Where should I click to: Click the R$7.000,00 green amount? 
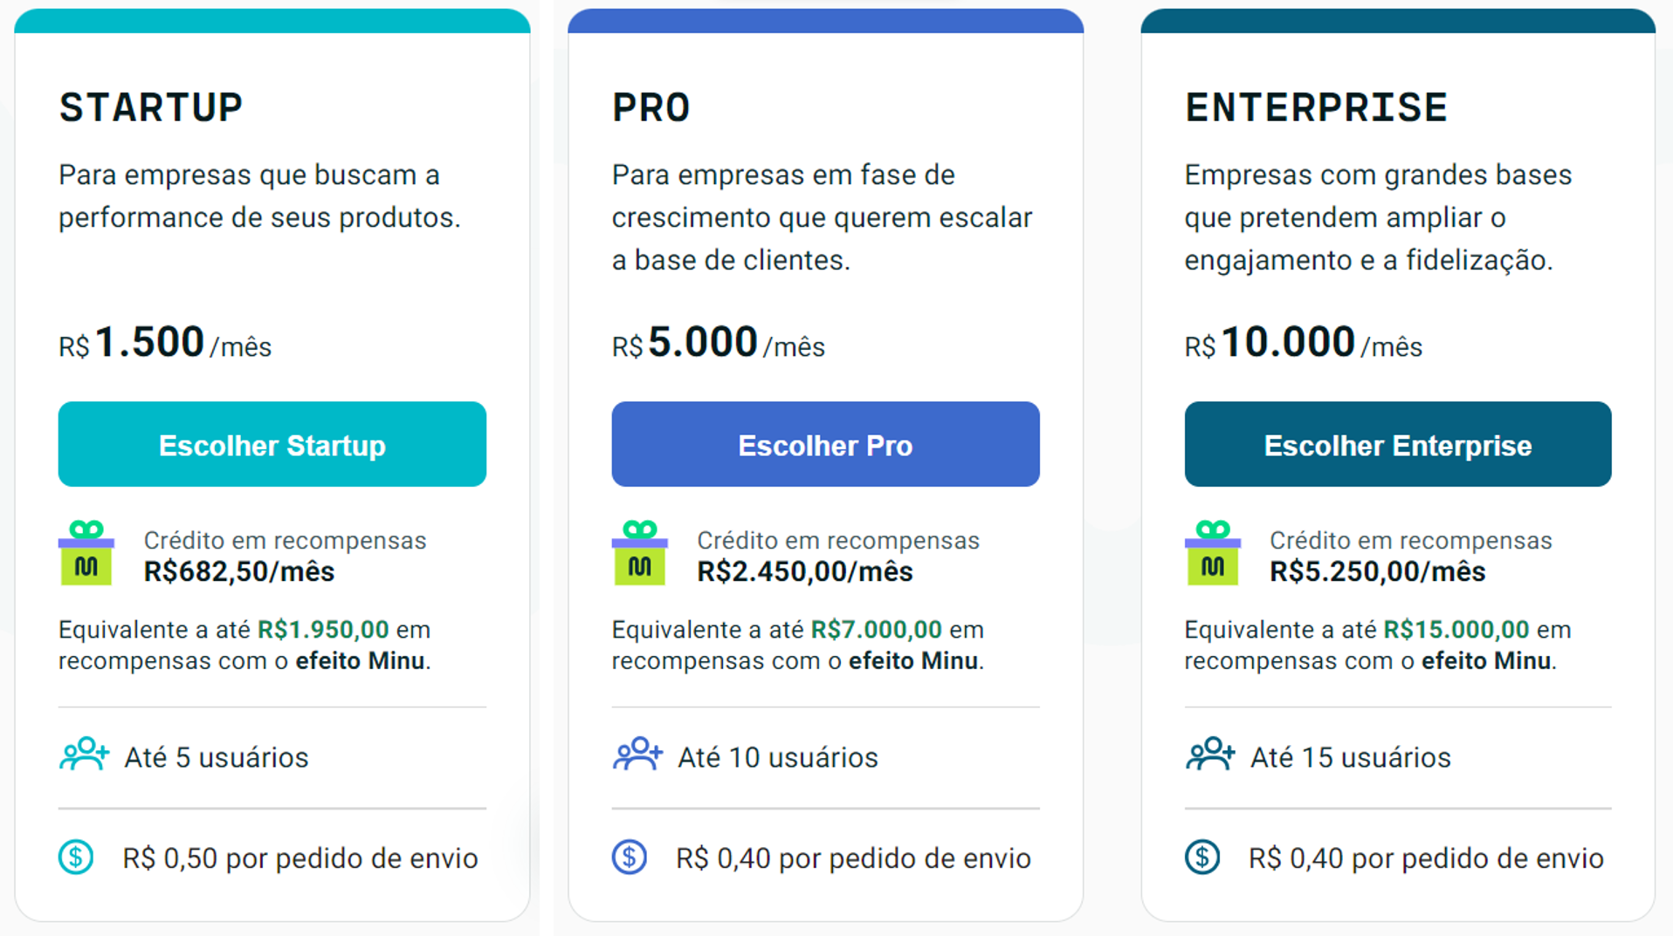click(x=876, y=630)
